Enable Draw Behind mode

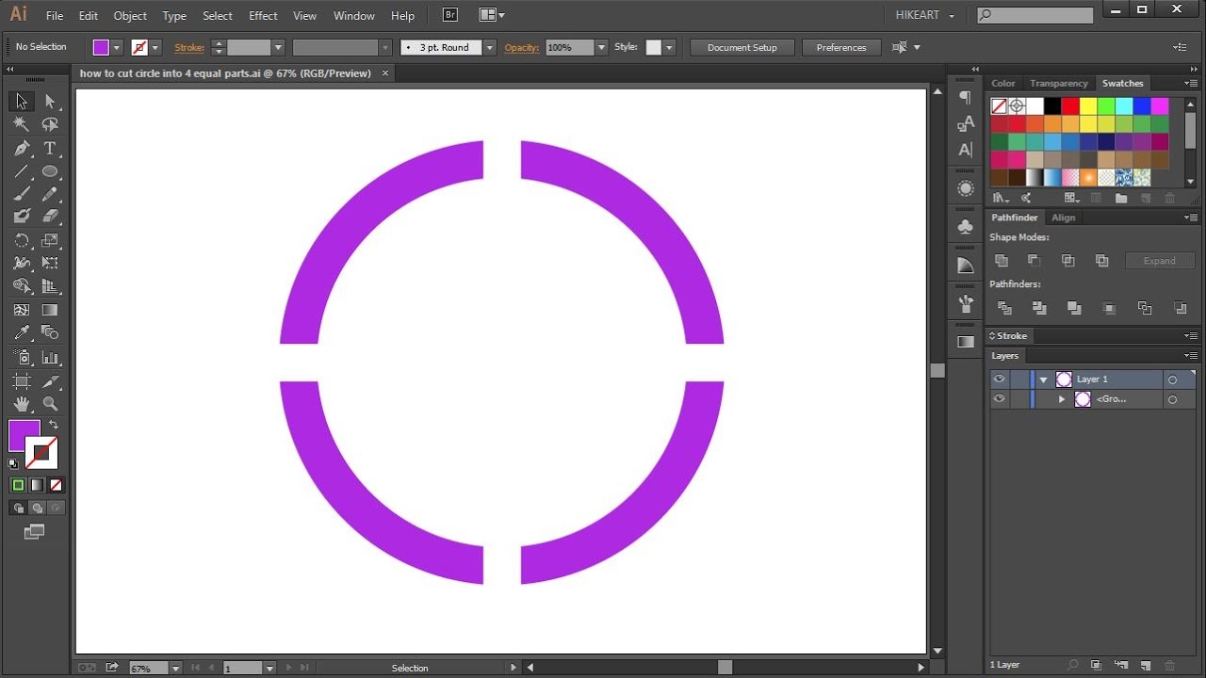pyautogui.click(x=37, y=508)
